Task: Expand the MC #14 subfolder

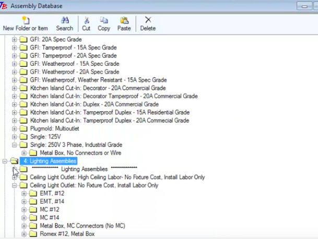Action: coord(24,218)
